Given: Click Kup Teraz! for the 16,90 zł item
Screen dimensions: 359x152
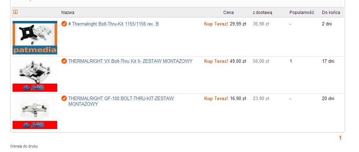Looking at the screenshot, I should point(216,98).
